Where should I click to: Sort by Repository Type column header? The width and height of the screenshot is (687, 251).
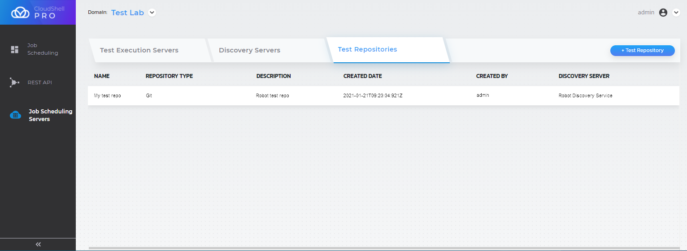pyautogui.click(x=169, y=76)
